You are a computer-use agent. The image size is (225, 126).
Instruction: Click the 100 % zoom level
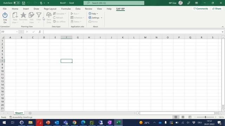(221, 117)
